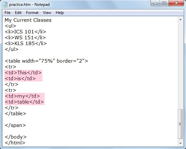Click the vertical scrollbar thumb
This screenshot has width=186, height=149.
[180, 124]
